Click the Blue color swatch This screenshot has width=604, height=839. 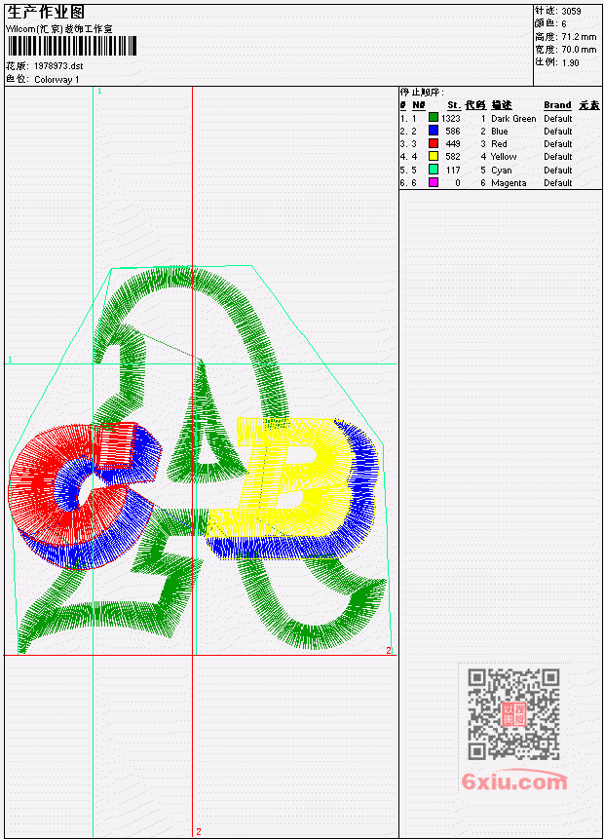434,131
